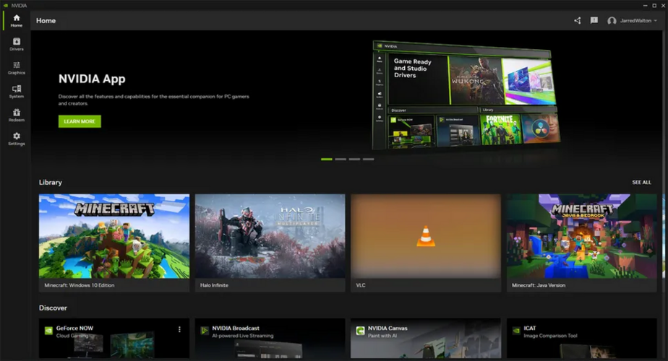Open the GeForce NOW three-dot menu

pos(179,329)
